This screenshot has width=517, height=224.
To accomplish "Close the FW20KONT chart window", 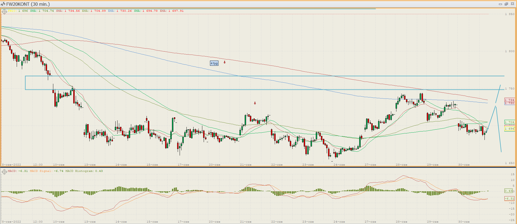I will [x=512, y=4].
